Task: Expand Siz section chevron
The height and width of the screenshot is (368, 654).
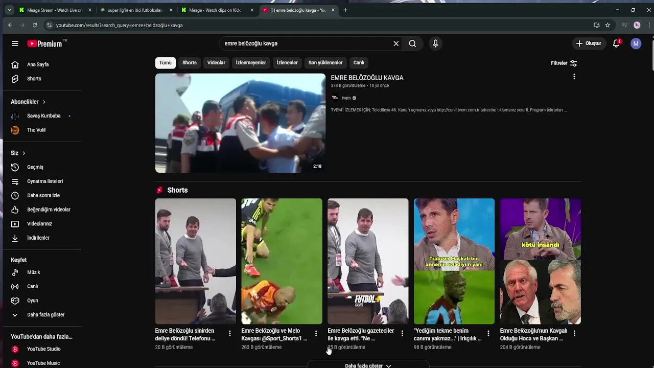Action: tap(24, 153)
